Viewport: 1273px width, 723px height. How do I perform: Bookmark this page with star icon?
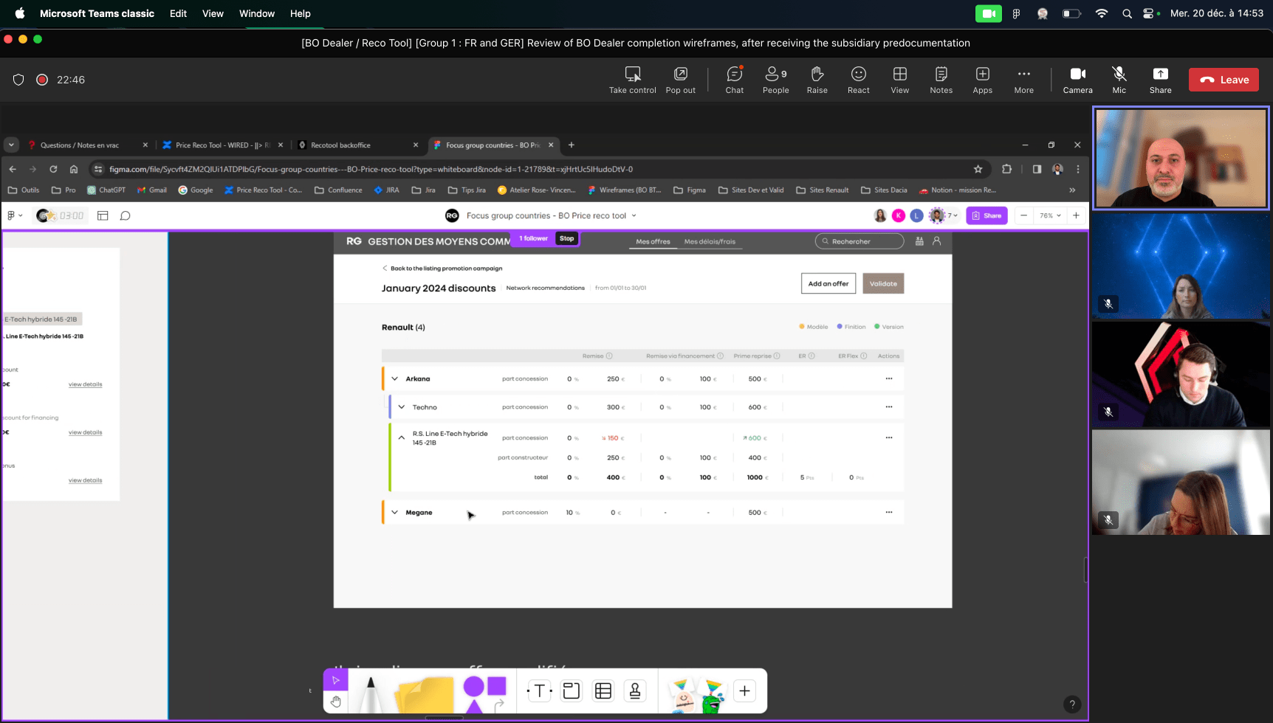[x=978, y=169]
